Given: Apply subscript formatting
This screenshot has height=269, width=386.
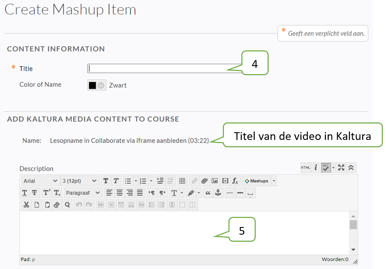Looking at the screenshot, I should (x=57, y=193).
